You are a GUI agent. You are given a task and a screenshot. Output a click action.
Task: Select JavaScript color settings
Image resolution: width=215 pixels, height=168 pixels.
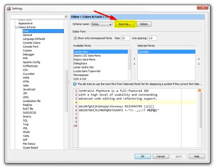click(29, 89)
